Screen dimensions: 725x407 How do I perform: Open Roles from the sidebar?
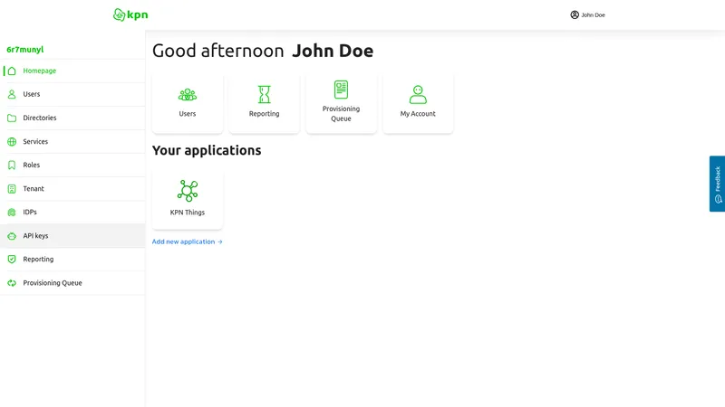(x=72, y=166)
